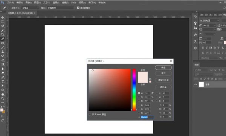Confirm color with the OK button
The height and width of the screenshot is (136, 226).
(163, 67)
